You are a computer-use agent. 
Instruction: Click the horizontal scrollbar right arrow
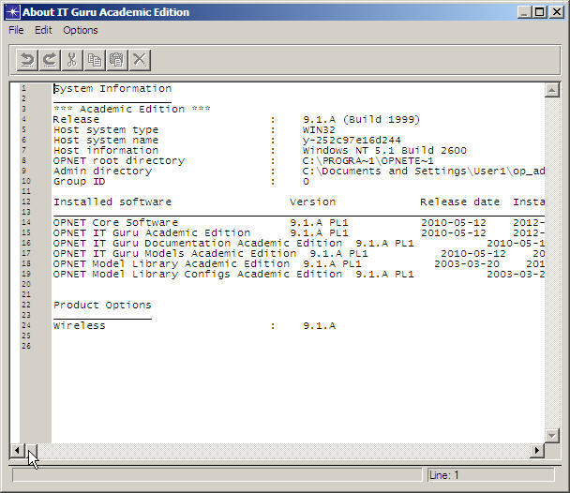pos(537,451)
